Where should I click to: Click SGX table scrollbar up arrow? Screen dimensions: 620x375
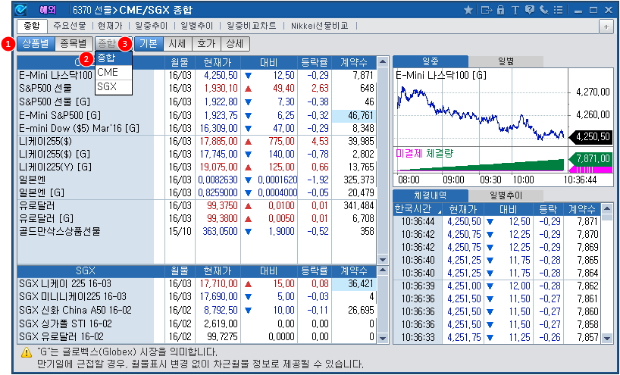coord(382,271)
